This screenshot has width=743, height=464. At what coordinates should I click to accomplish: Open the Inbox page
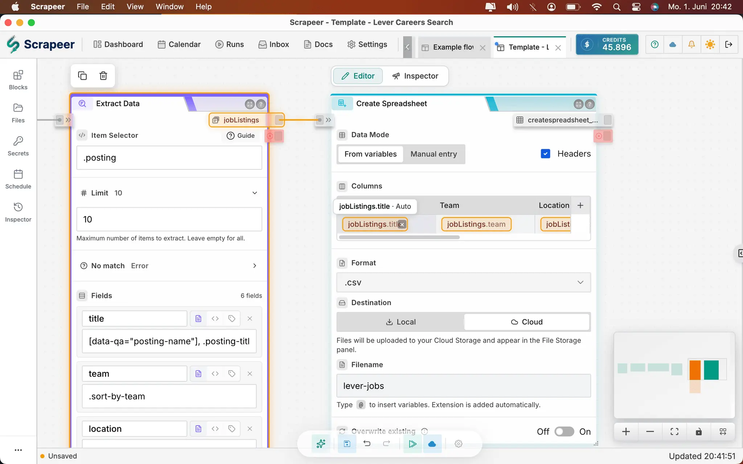(274, 44)
